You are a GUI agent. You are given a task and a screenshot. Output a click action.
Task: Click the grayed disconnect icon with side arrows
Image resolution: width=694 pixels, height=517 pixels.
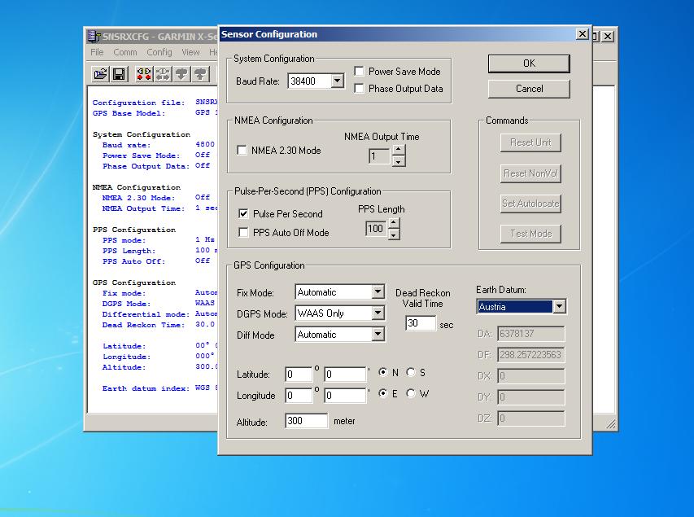(x=163, y=74)
